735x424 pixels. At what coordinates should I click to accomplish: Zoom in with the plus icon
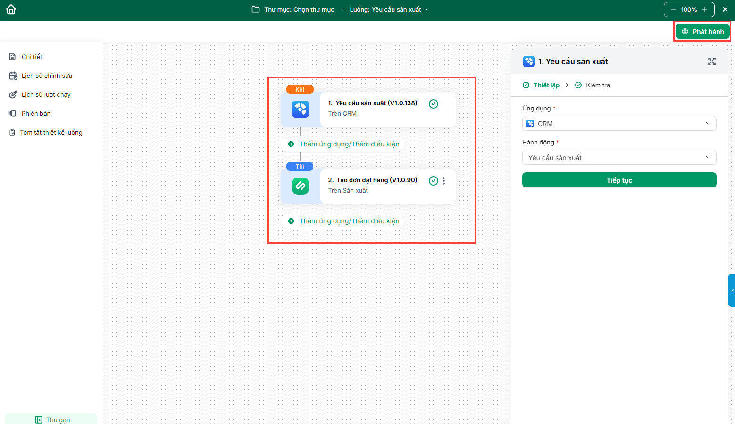pyautogui.click(x=705, y=9)
